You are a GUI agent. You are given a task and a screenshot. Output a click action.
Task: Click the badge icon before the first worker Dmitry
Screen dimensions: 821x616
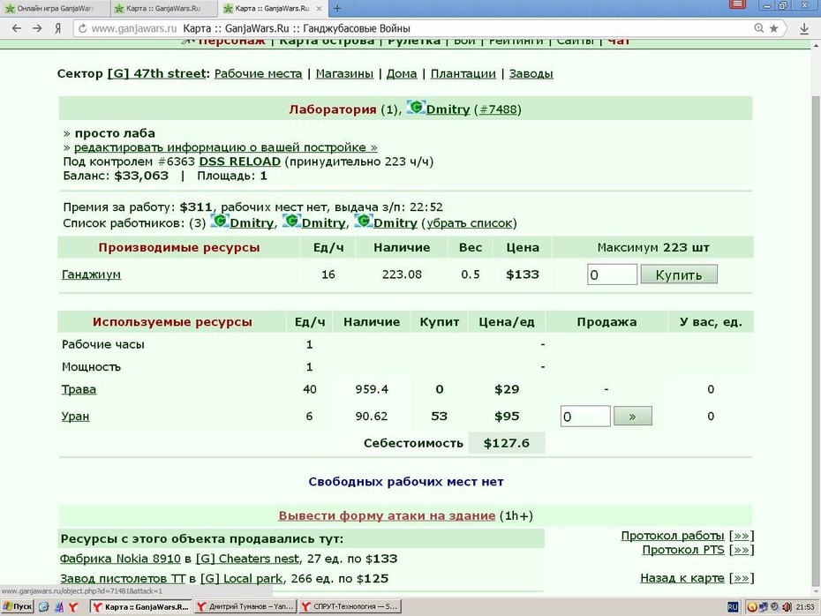[x=220, y=222]
